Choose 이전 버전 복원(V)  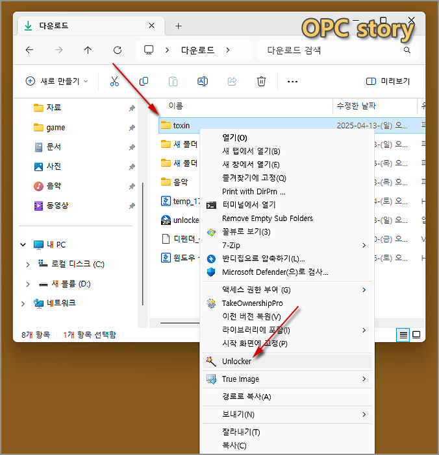287,316
